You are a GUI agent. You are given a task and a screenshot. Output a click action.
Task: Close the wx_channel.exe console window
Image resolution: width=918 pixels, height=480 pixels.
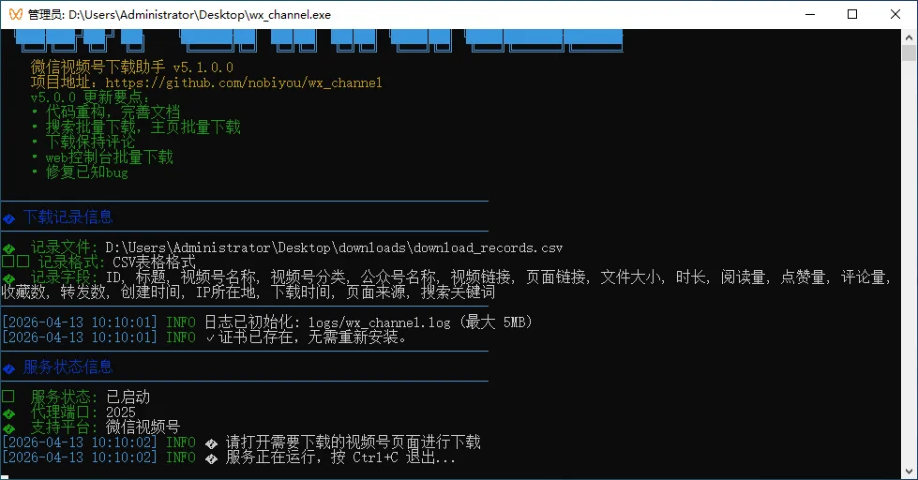tap(895, 14)
